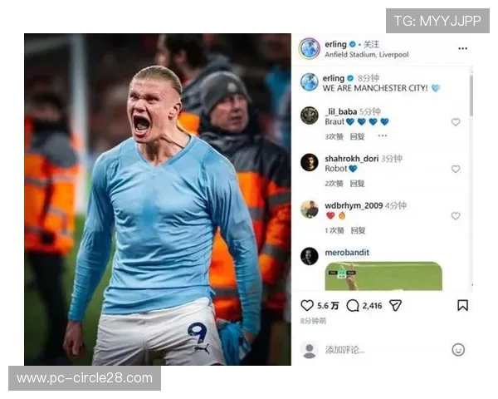498x399 pixels.
Task: Share the post via paper plane icon
Action: coord(396,305)
